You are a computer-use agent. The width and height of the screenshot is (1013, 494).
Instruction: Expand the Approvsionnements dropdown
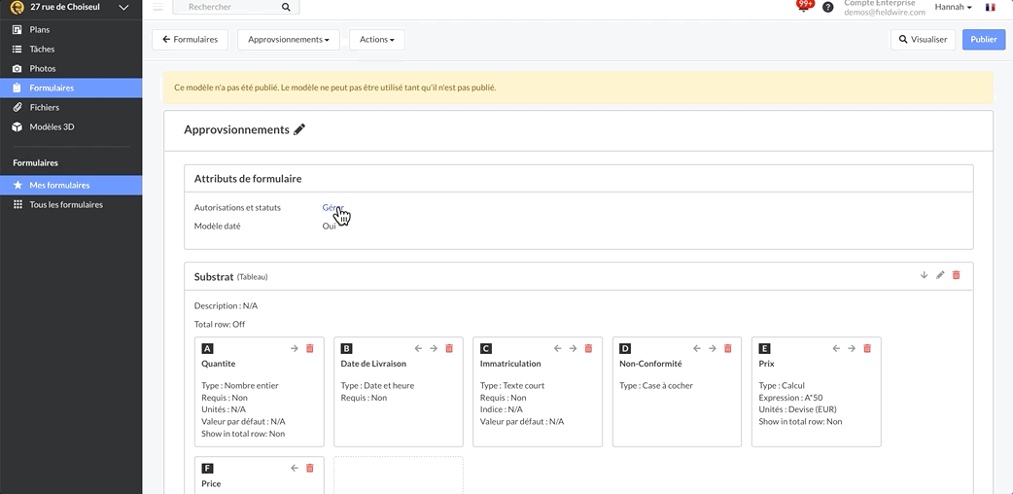tap(288, 40)
